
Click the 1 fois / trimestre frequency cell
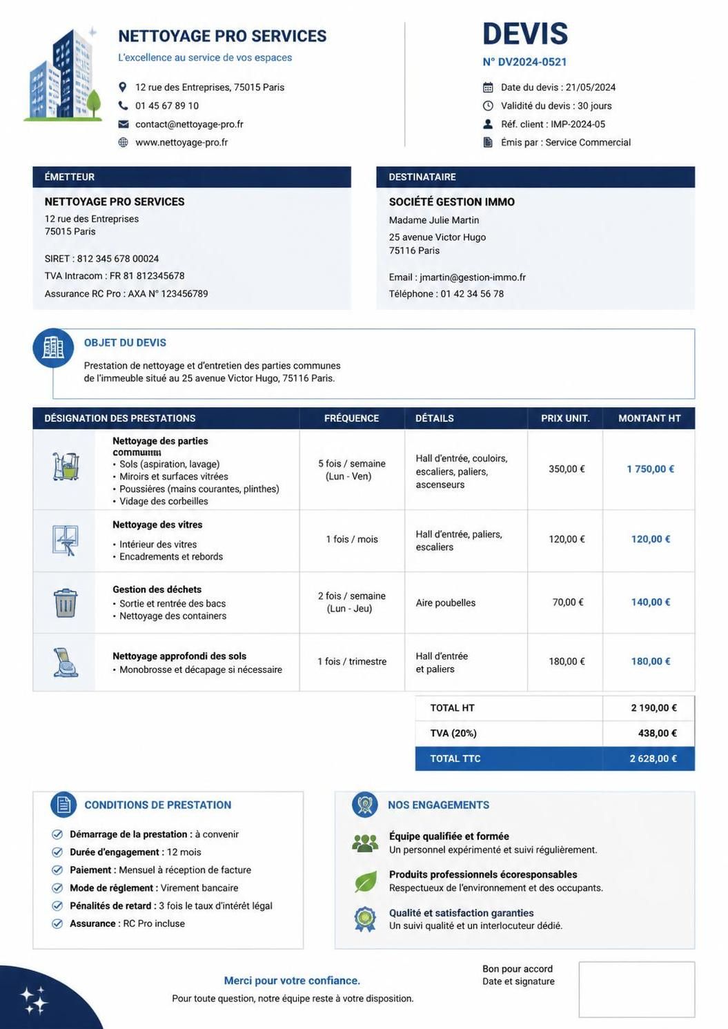pos(352,662)
